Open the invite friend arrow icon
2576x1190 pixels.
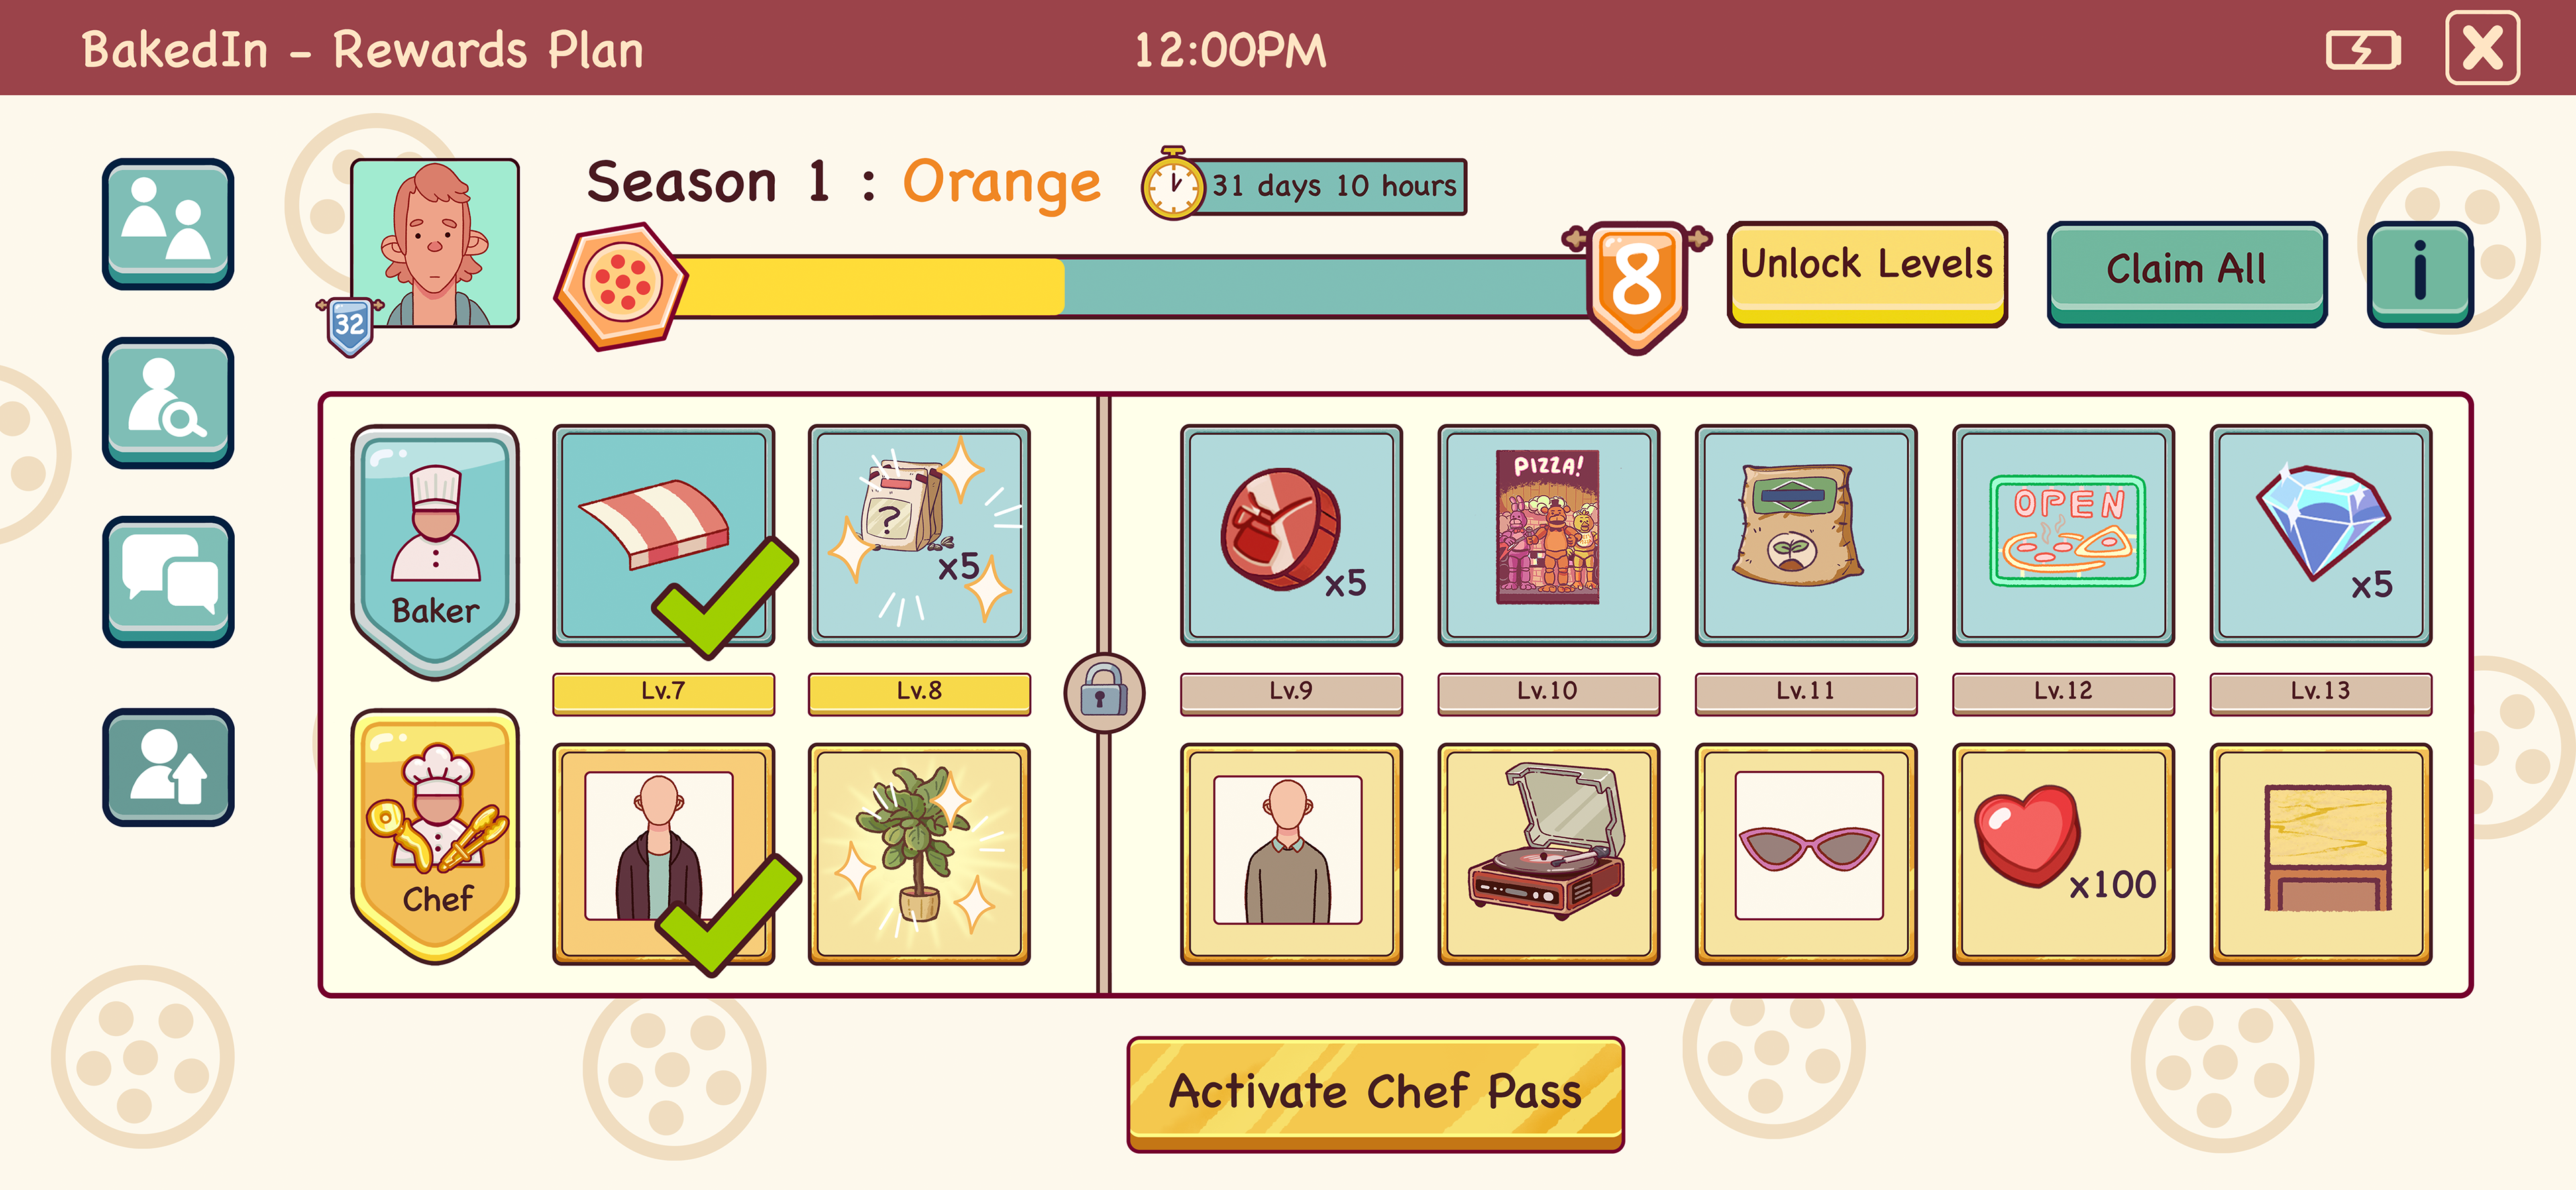(168, 767)
